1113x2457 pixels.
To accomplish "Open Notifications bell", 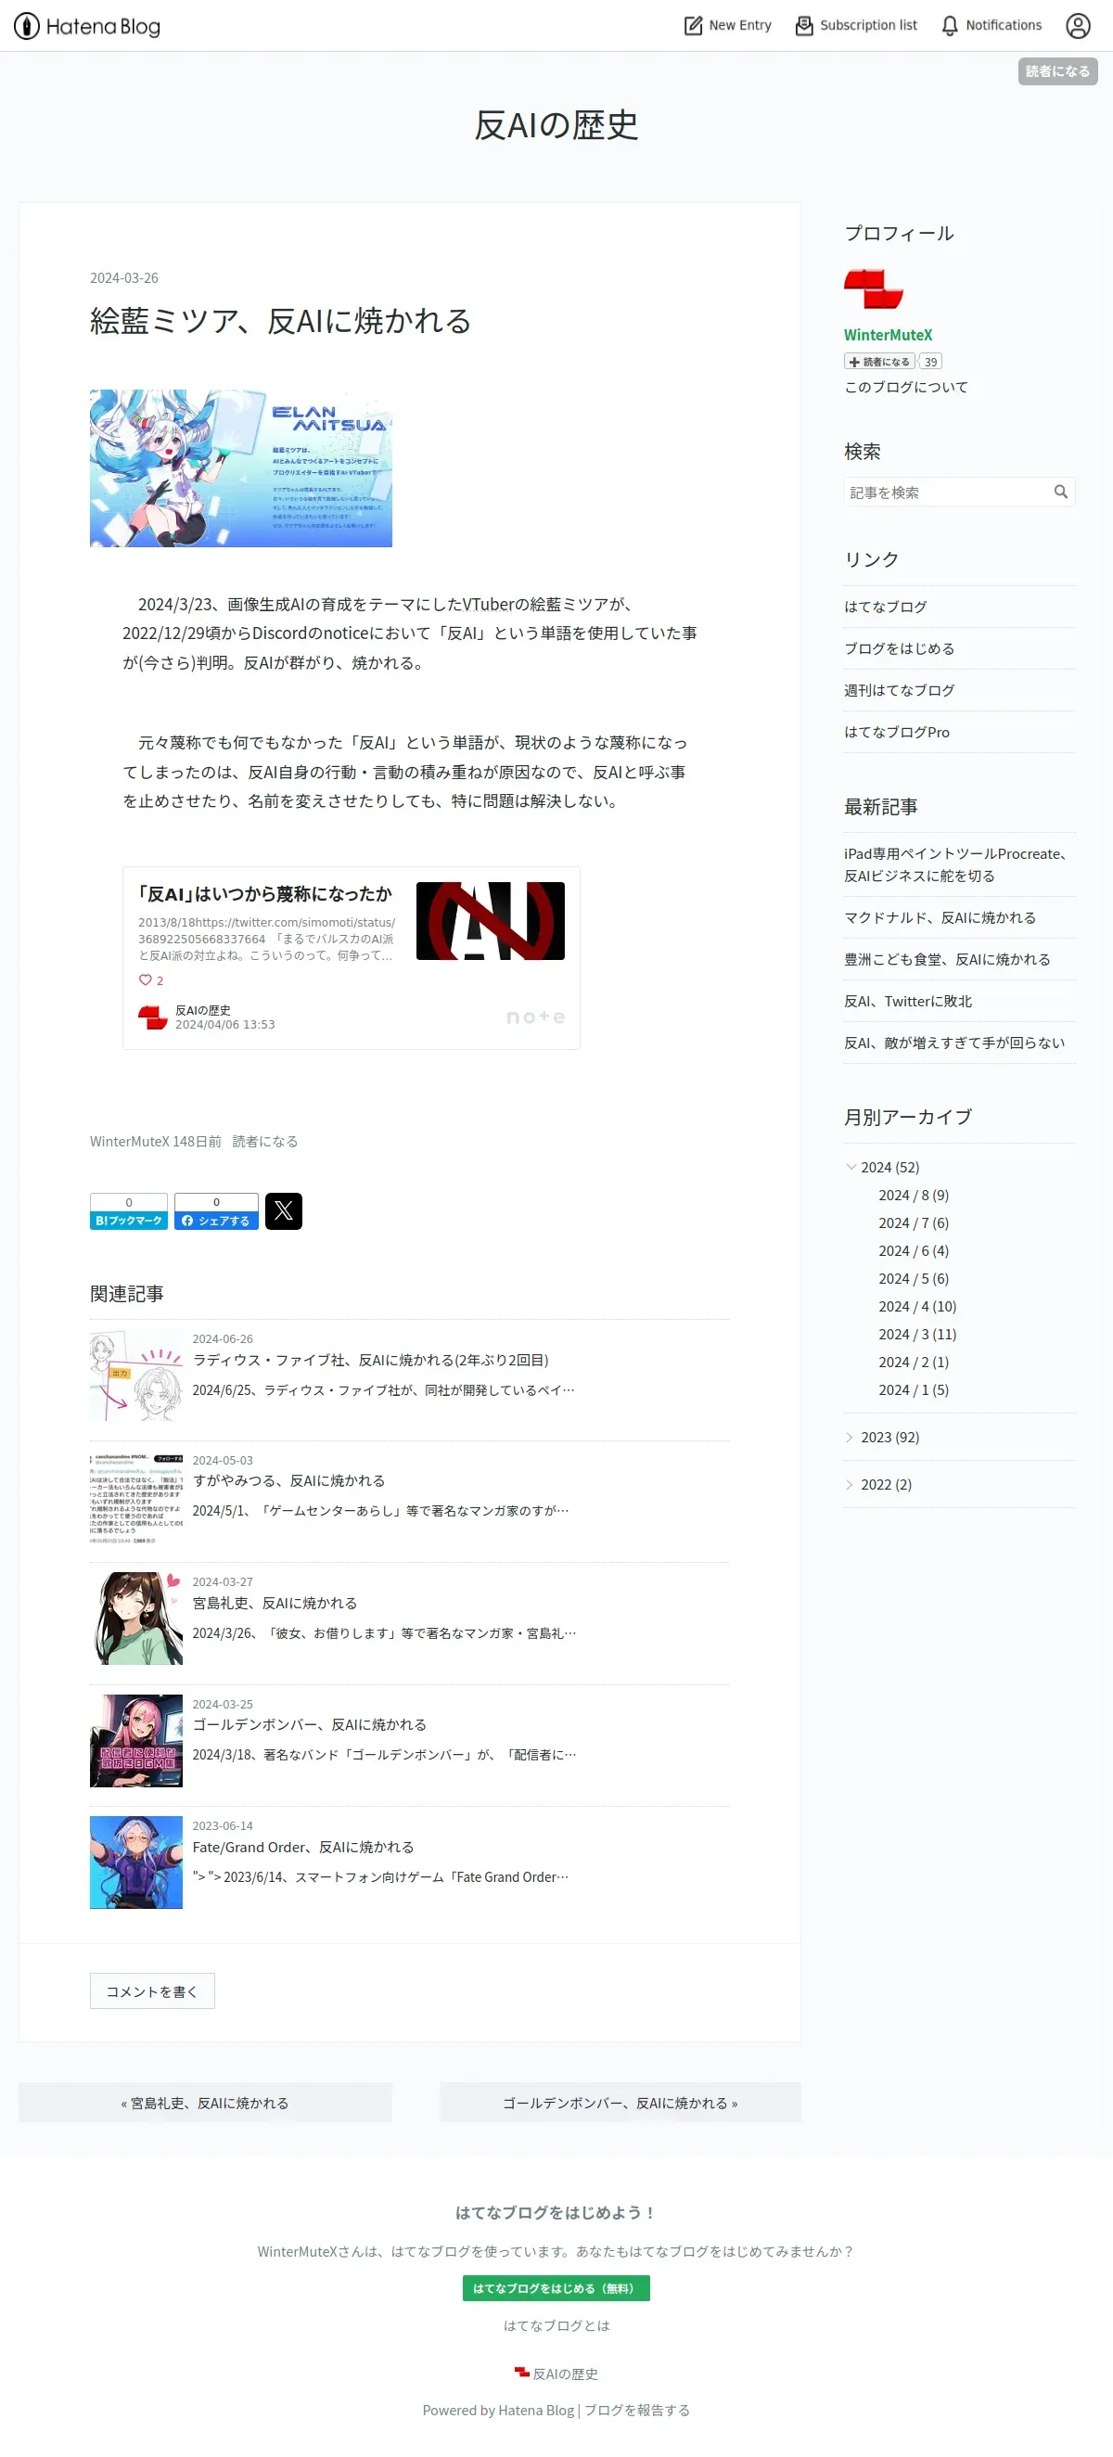I will coord(991,26).
